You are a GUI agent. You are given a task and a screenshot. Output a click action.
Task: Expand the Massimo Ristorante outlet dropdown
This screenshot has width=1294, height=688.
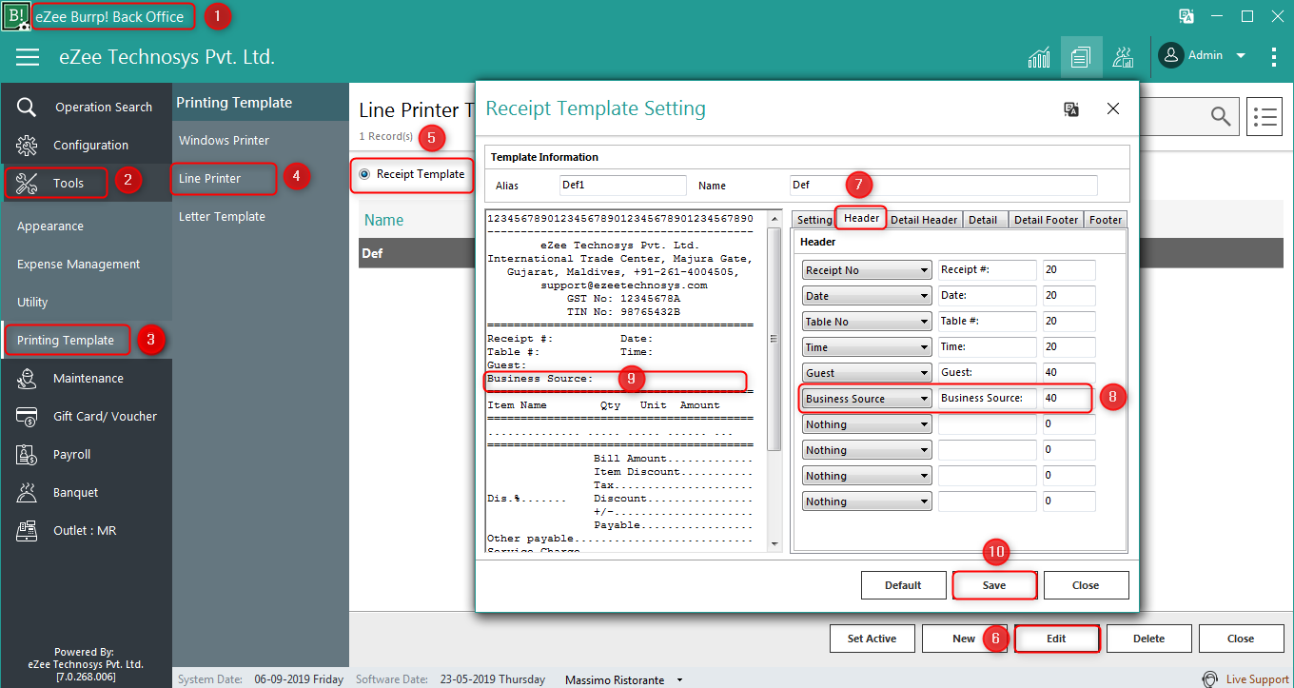click(679, 680)
